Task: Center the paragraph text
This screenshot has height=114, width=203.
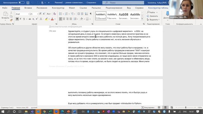Action: [x=64, y=19]
